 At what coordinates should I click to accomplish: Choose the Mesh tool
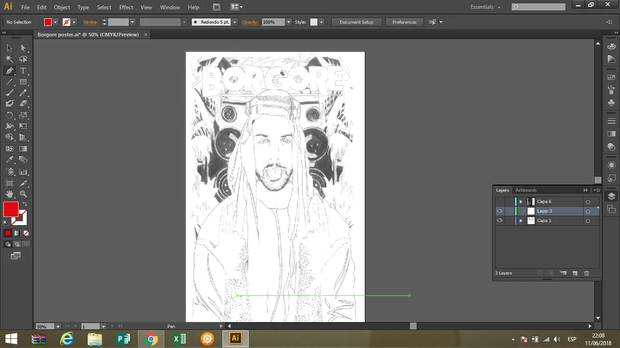[9, 149]
